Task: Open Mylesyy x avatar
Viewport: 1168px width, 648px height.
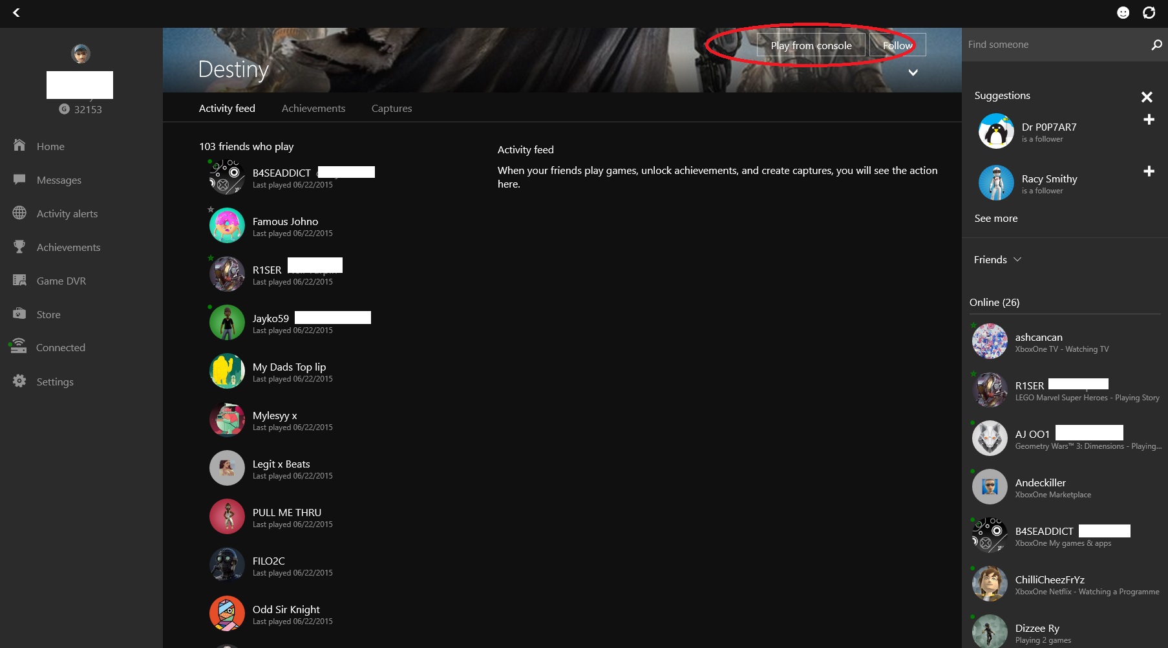Action: [x=227, y=420]
